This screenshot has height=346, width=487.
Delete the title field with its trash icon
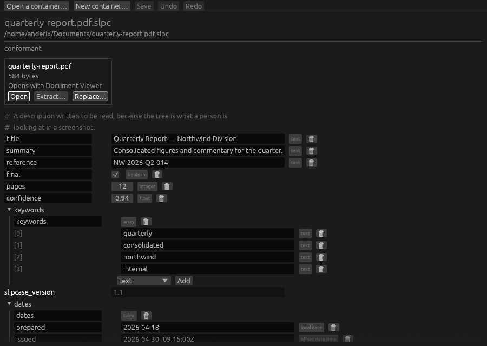tap(311, 139)
